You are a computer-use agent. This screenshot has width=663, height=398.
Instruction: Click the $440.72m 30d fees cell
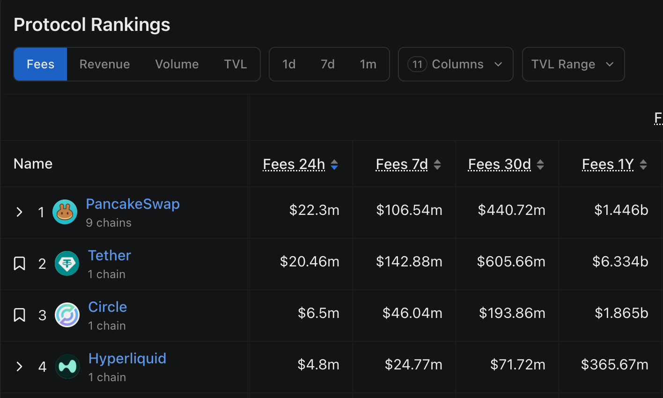512,210
